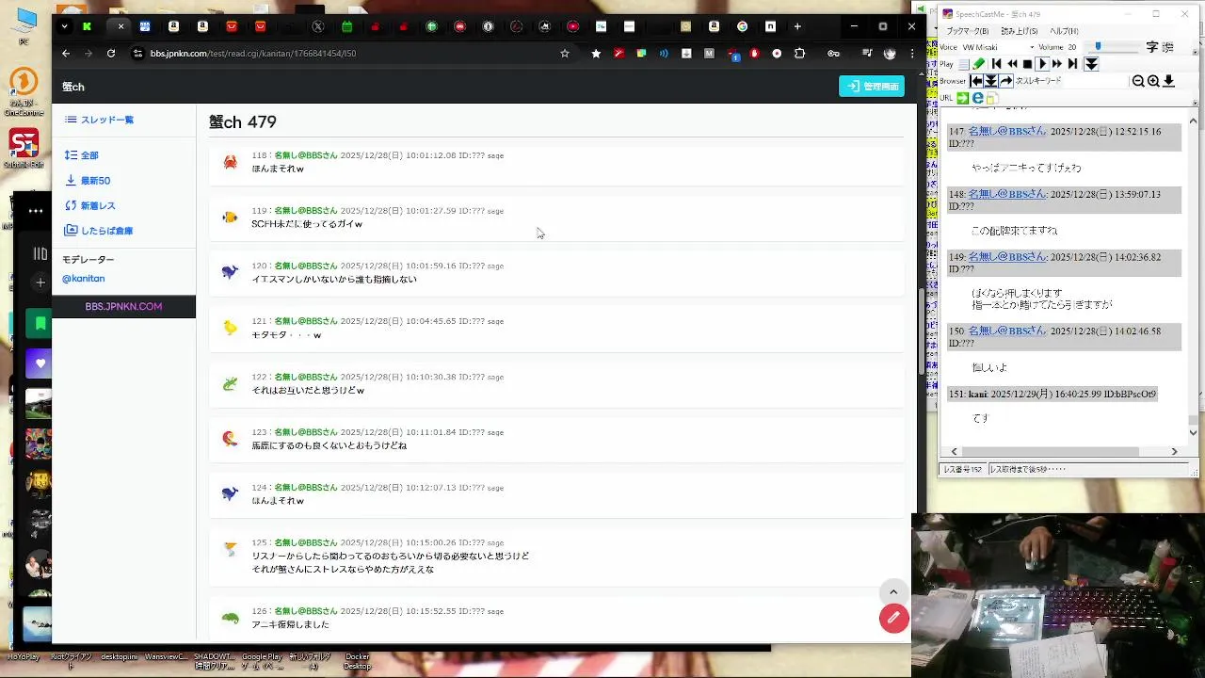Open a new browser tab with plus

click(797, 26)
